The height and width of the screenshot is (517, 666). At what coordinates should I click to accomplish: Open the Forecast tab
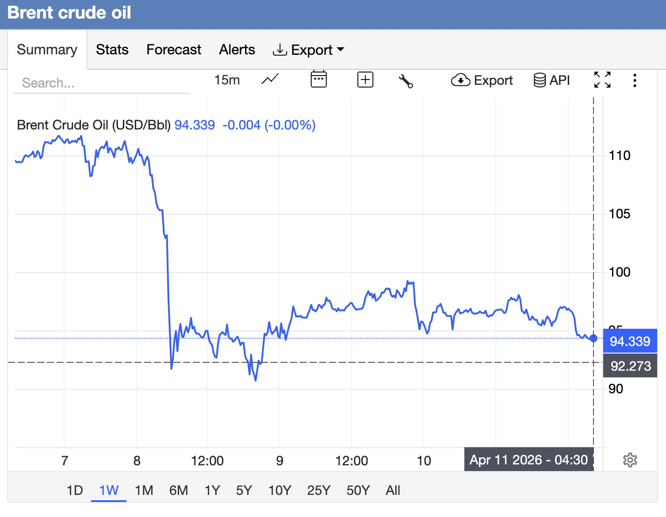174,49
